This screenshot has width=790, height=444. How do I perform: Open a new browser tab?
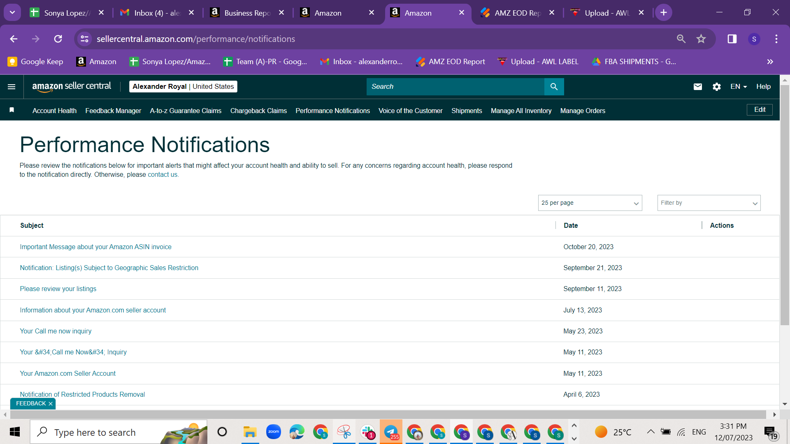(664, 13)
